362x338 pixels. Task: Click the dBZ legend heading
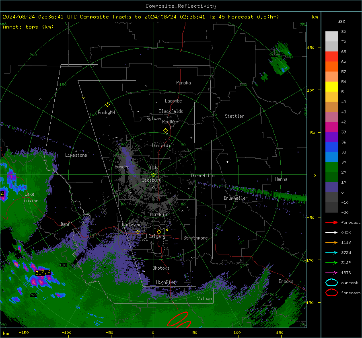(341, 22)
